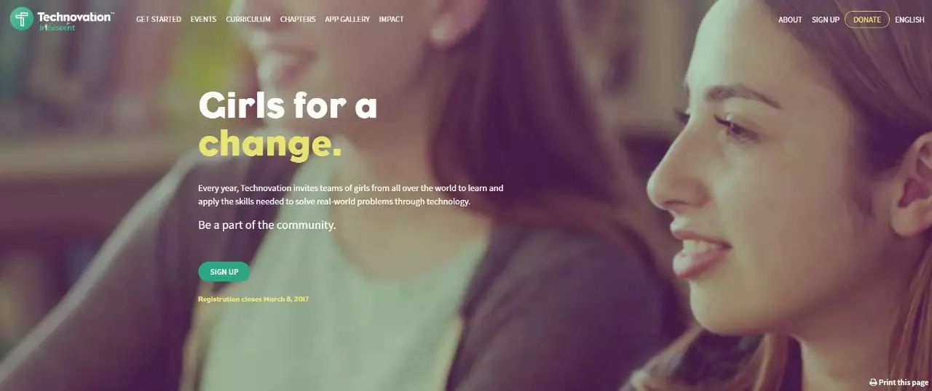Image resolution: width=932 pixels, height=391 pixels.
Task: Click the 'Girls for a' headline
Action: 288,105
